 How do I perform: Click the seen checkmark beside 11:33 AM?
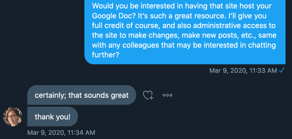click(281, 70)
